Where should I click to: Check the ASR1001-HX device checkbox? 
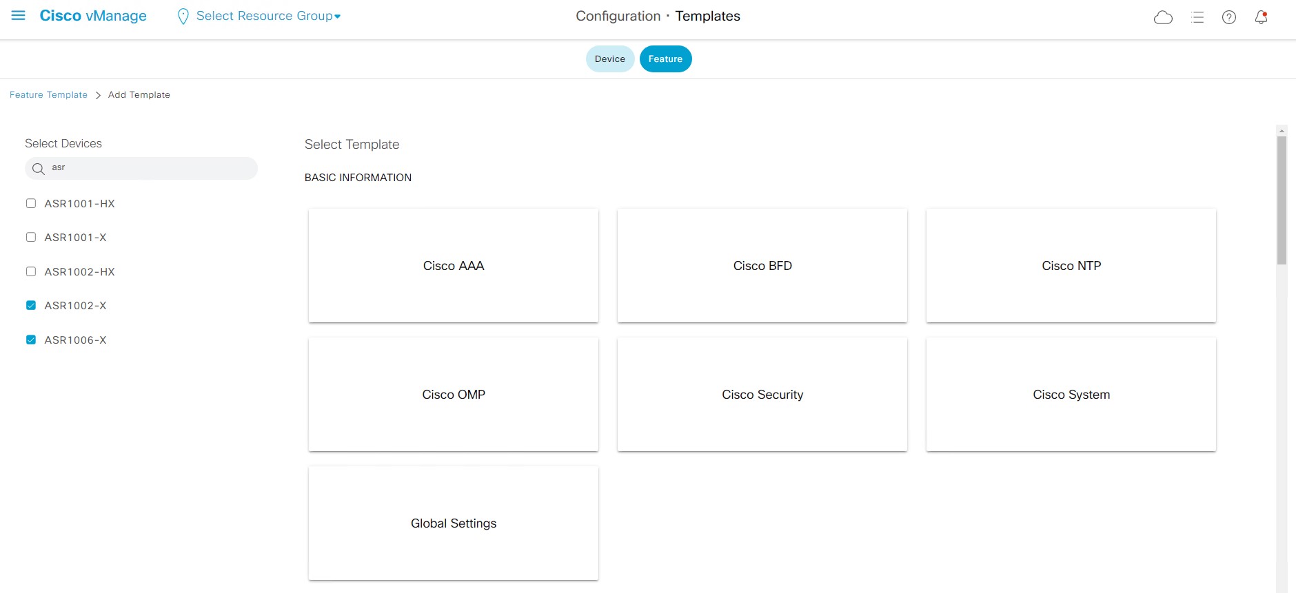tap(31, 203)
